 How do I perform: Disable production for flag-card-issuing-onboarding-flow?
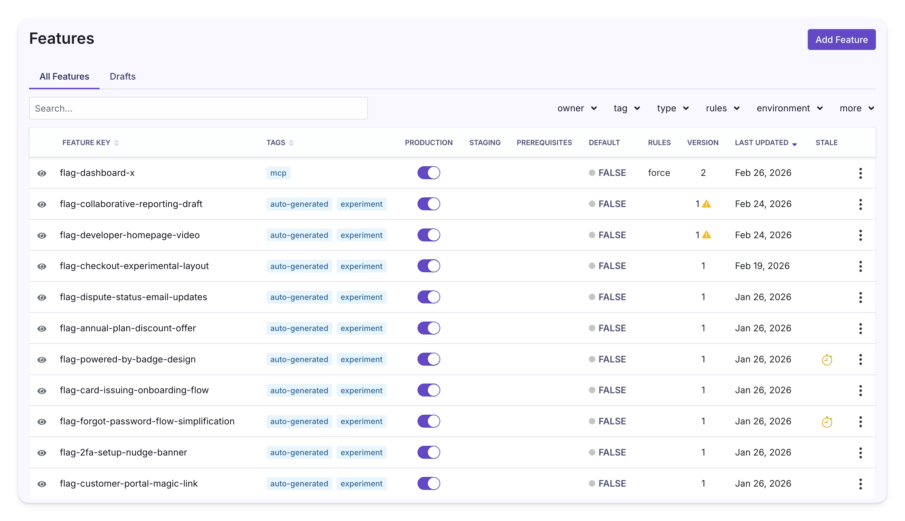coord(428,390)
